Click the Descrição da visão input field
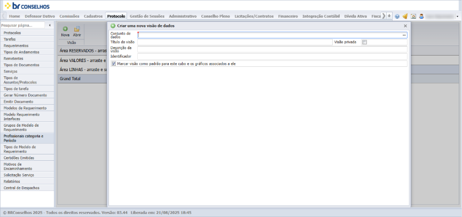Viewport: 462px width, 217px height. pyautogui.click(x=272, y=49)
